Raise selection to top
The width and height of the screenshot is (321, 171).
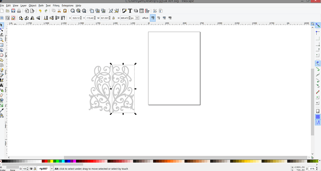pyautogui.click(x=63, y=18)
